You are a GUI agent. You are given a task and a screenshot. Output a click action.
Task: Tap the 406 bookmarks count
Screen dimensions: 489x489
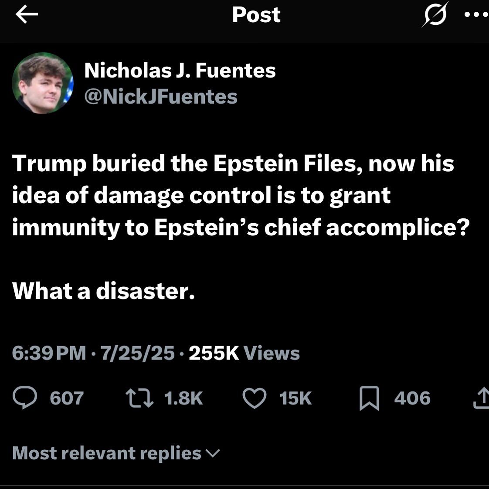pos(412,398)
